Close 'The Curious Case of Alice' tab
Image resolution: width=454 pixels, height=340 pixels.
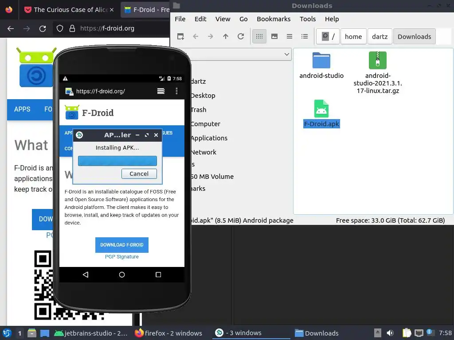pos(112,10)
